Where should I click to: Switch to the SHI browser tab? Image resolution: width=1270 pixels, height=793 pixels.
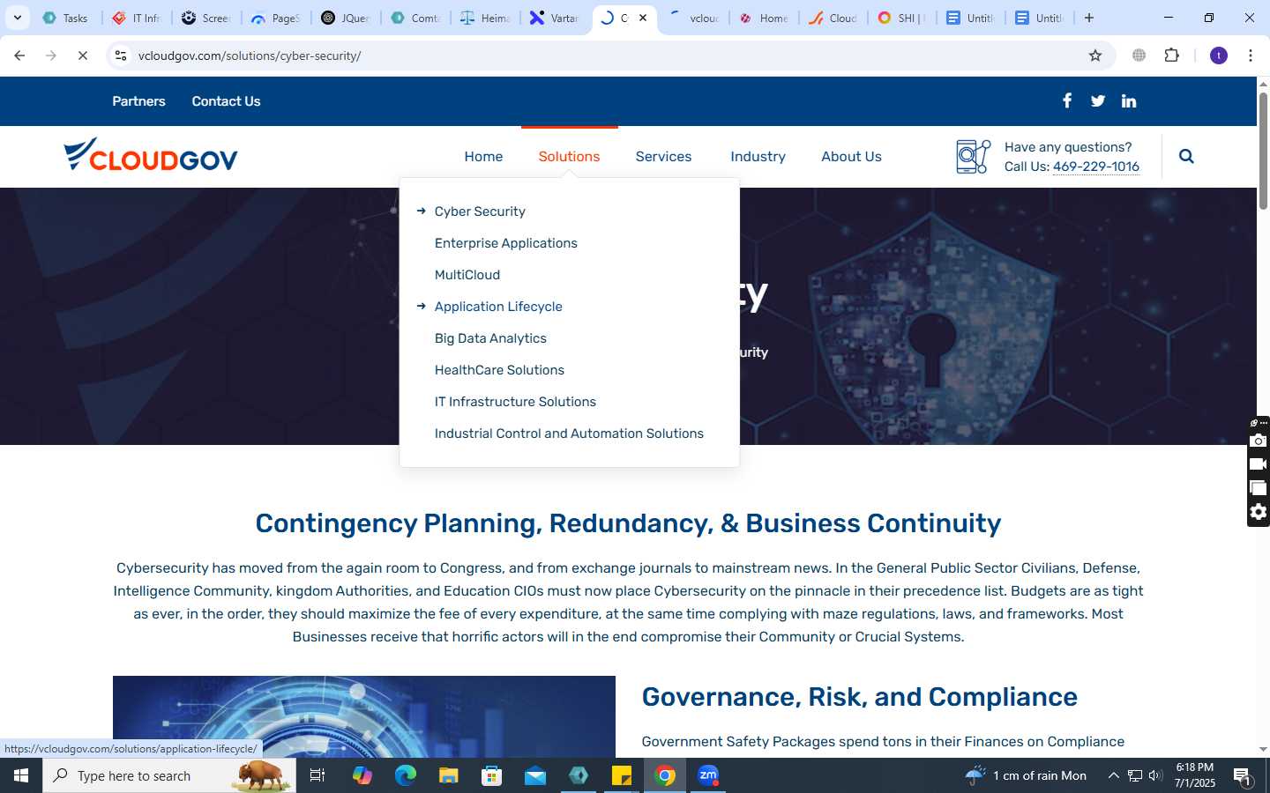pos(901,18)
